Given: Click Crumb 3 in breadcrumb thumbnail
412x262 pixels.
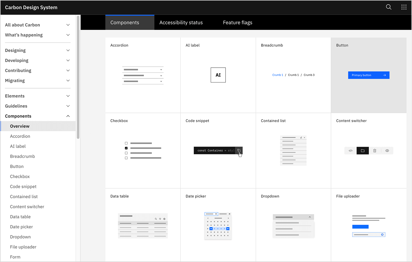Looking at the screenshot, I should [309, 75].
